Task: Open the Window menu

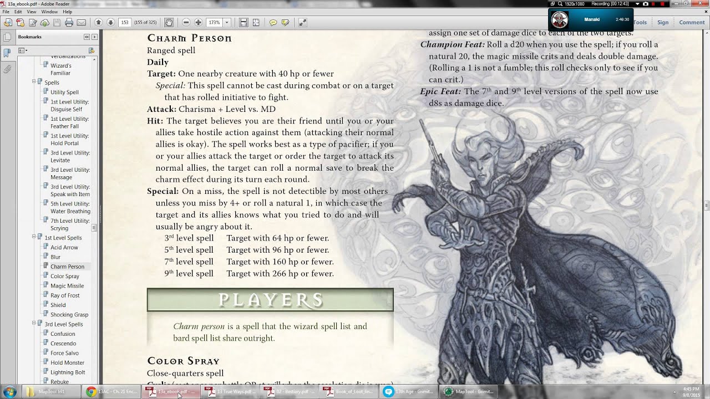Action: pyautogui.click(x=49, y=12)
